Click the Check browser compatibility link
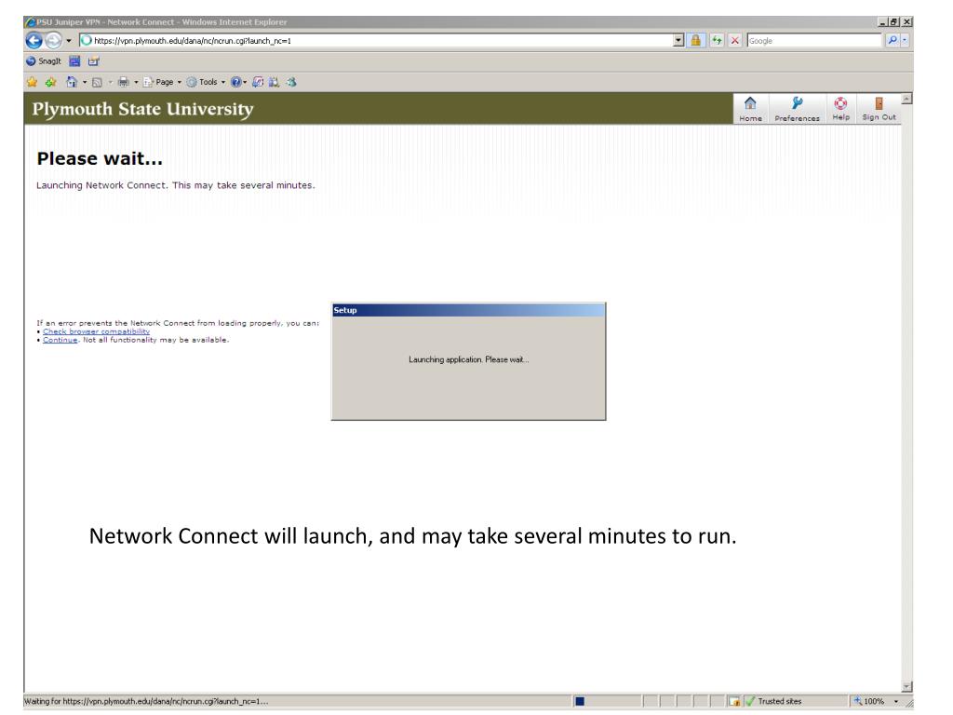 [x=96, y=331]
